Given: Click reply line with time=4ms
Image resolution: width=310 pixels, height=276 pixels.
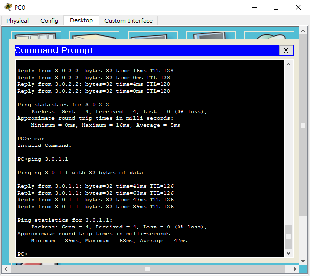Looking at the screenshot, I should tap(94, 84).
